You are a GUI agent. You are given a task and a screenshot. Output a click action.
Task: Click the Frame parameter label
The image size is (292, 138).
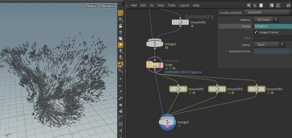[x=246, y=26]
